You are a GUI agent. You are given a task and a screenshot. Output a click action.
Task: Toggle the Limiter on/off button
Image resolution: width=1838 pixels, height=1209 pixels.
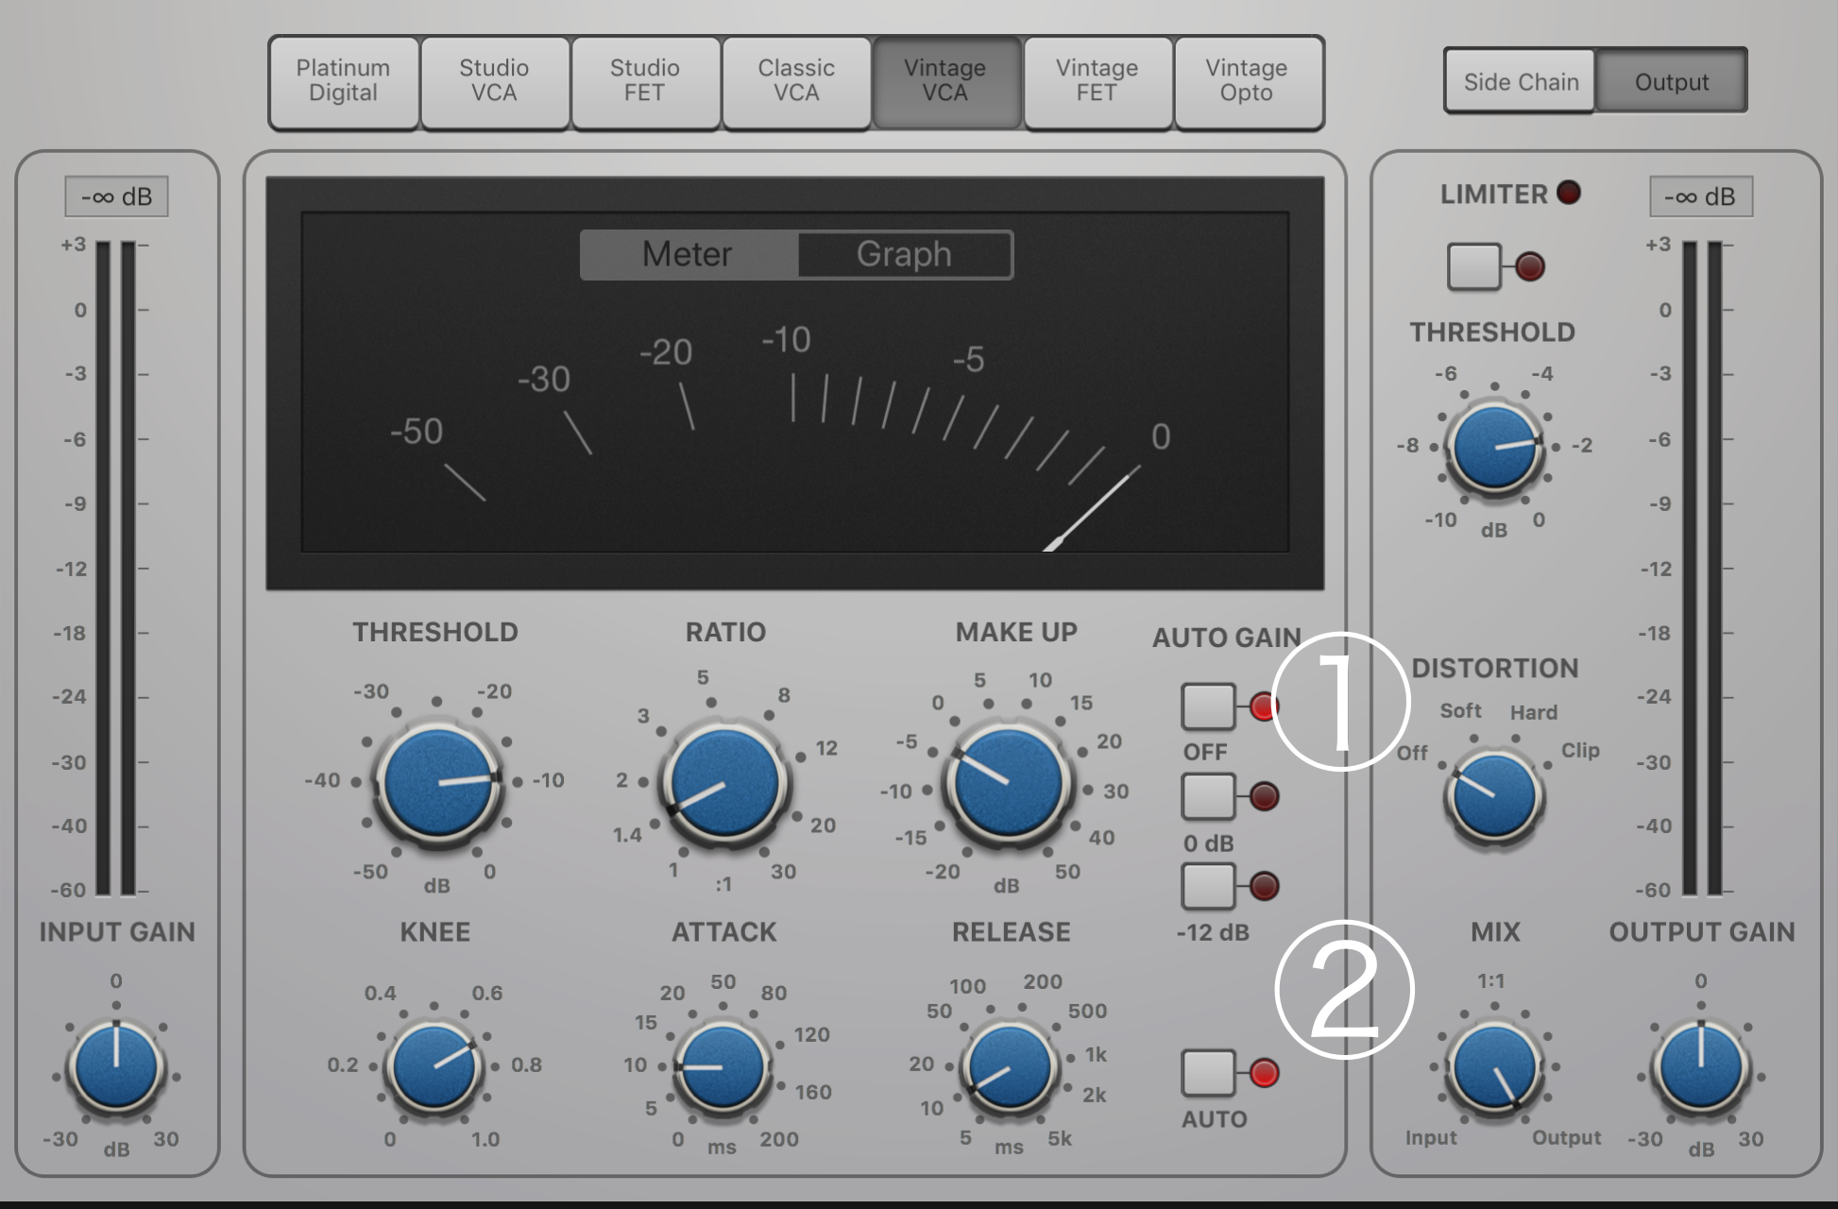pos(1473,266)
